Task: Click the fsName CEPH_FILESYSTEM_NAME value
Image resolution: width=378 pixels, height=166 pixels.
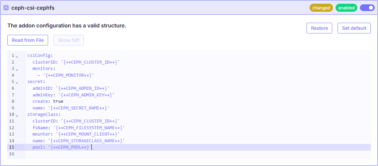Action: pyautogui.click(x=89, y=128)
